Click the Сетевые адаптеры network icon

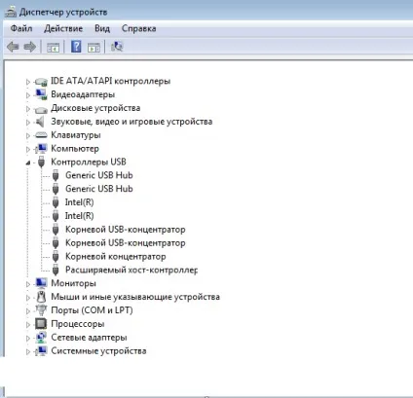(x=41, y=338)
